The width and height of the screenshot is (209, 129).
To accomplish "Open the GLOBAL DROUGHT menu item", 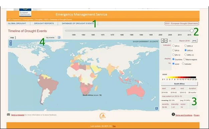I will [17, 23].
